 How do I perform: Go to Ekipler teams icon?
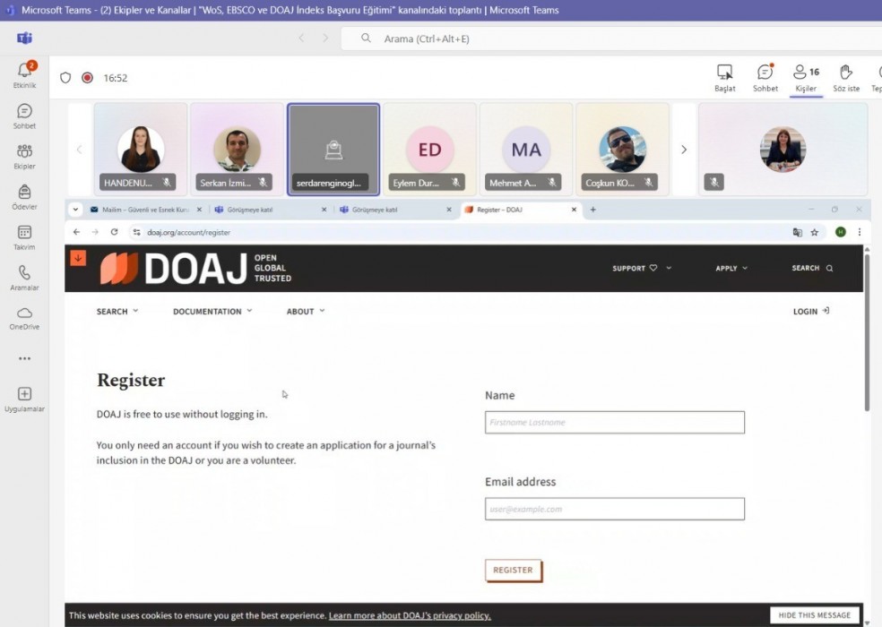pos(24,157)
